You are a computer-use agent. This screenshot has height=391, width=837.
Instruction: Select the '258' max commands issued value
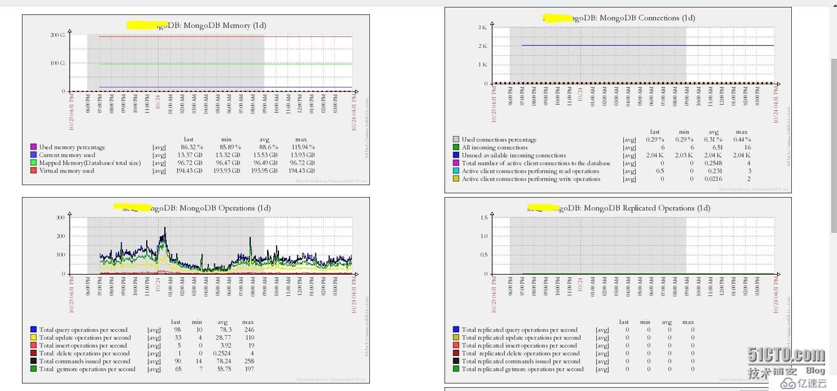(249, 361)
